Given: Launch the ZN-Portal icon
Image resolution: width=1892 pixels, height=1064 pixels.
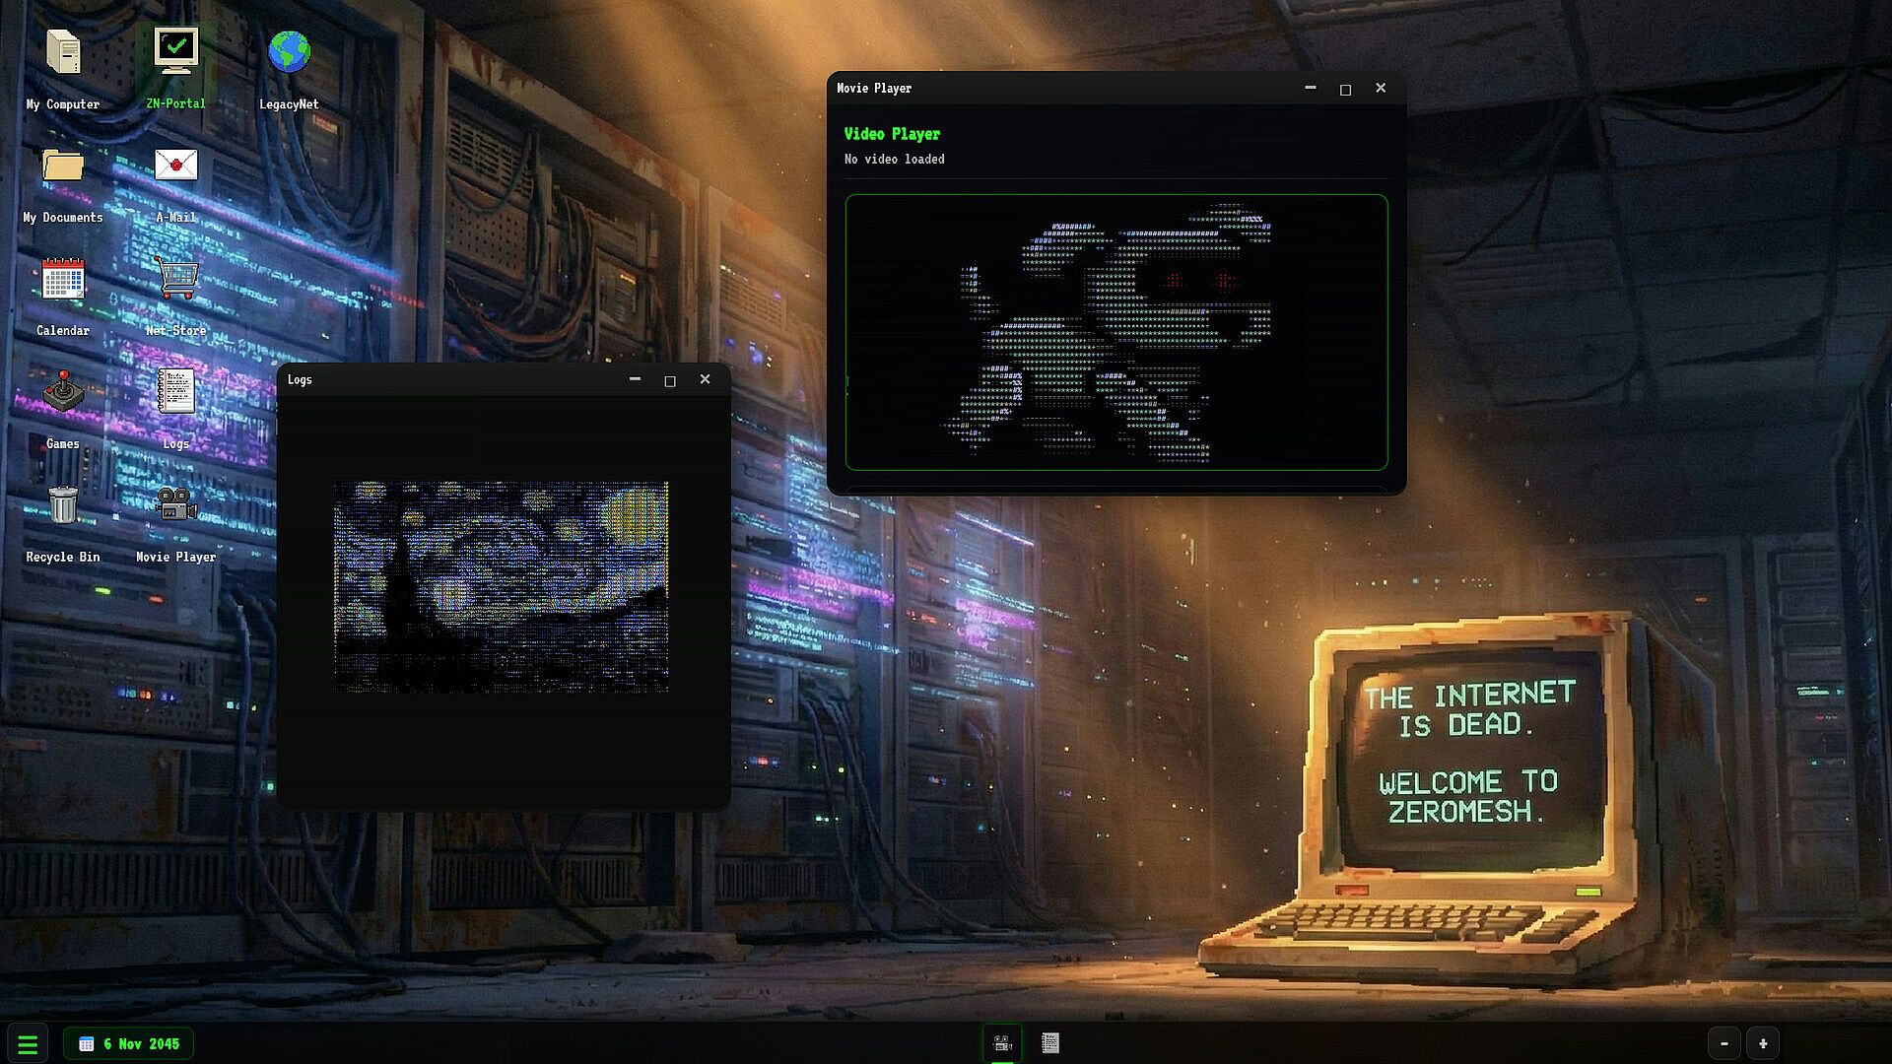Looking at the screenshot, I should (x=176, y=52).
